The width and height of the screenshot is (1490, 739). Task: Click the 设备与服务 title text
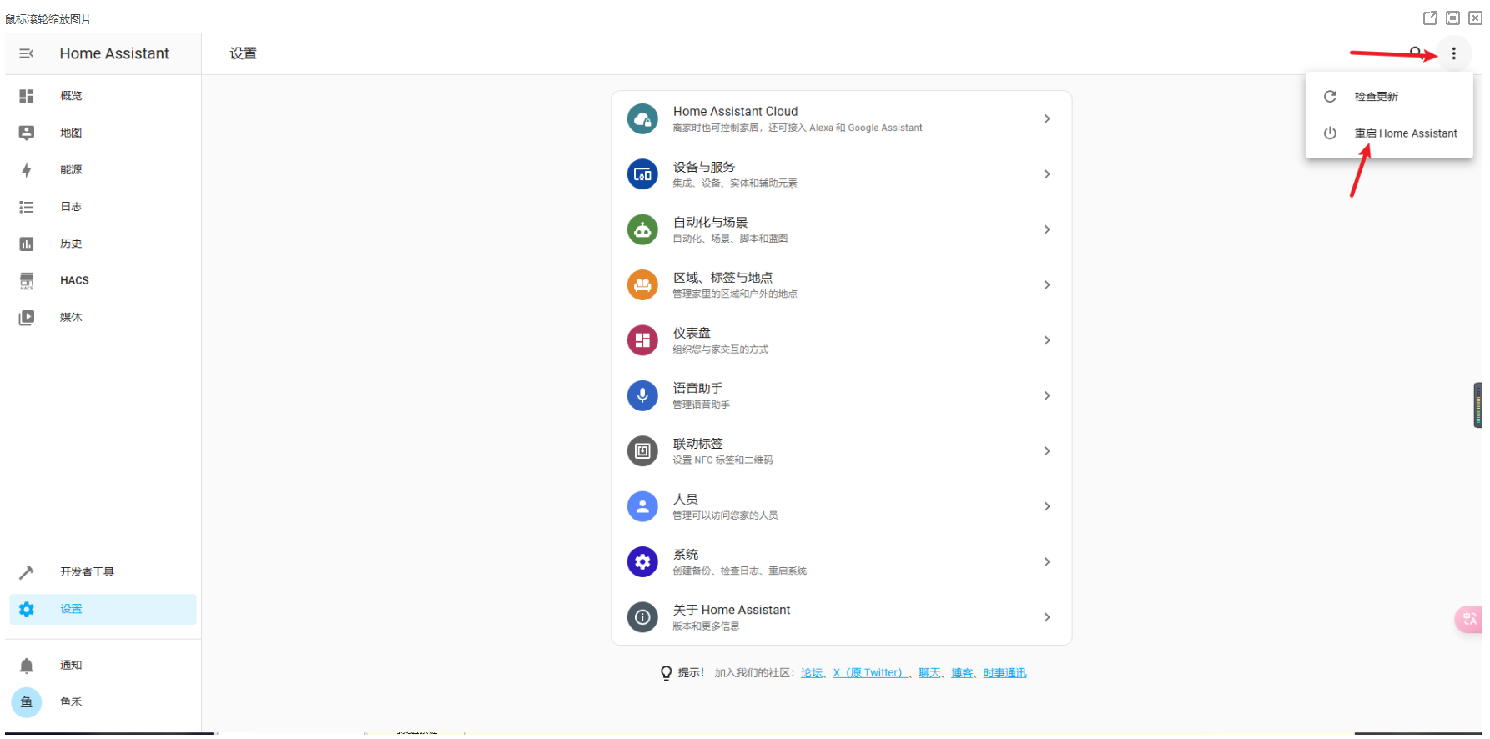[x=704, y=167]
